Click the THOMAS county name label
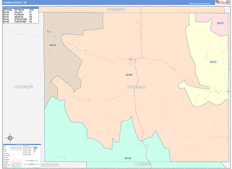This screenshot has width=232, height=169. pos(136,87)
